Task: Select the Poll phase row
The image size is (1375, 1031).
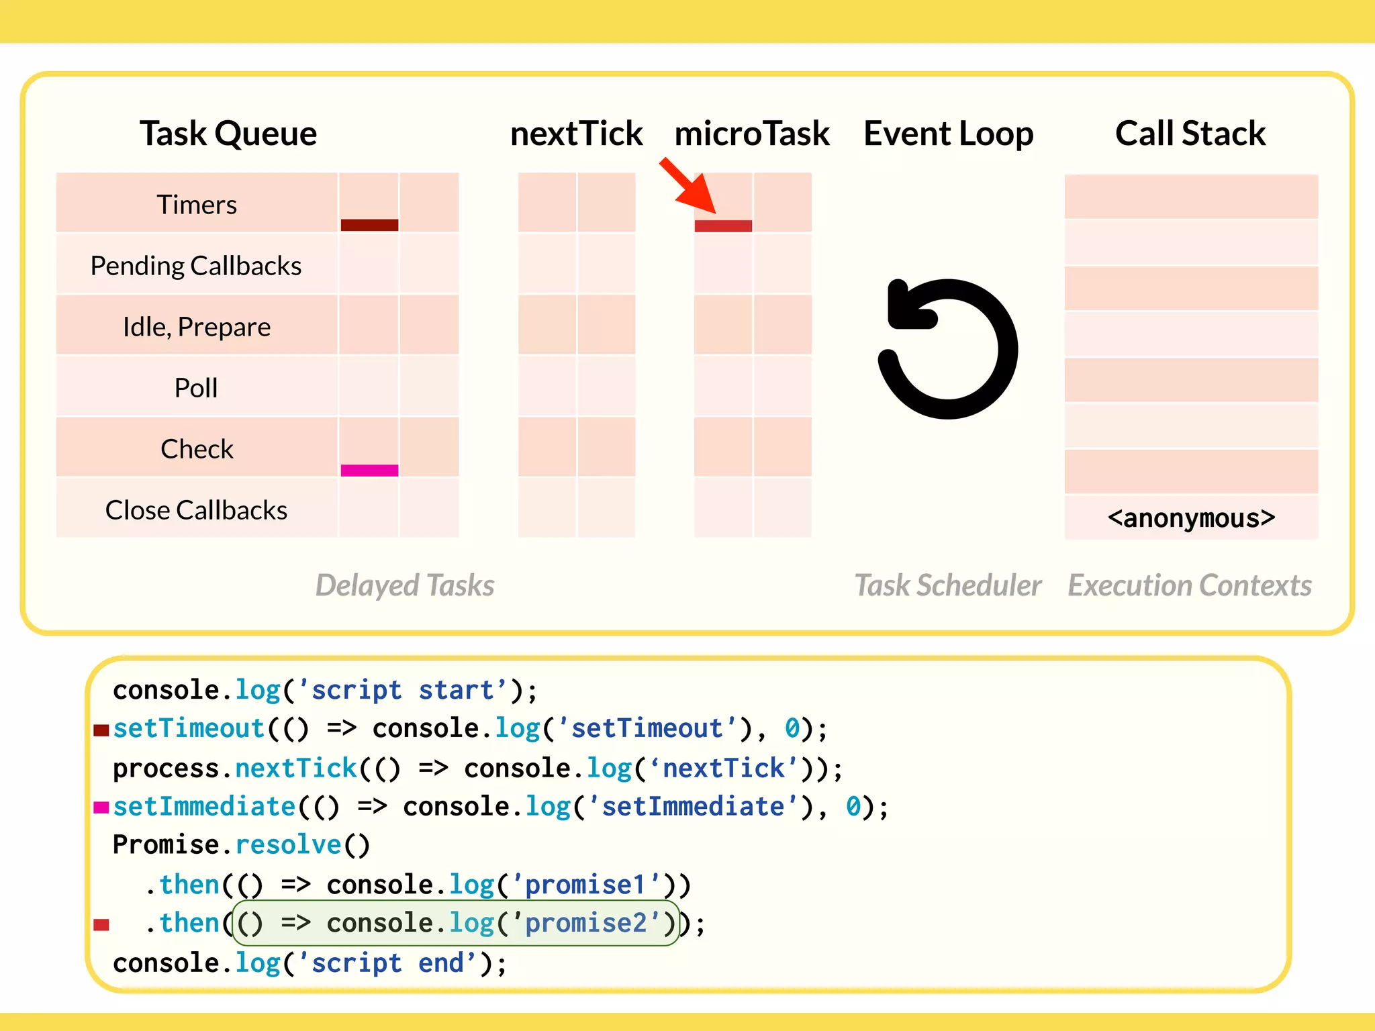Action: [x=197, y=388]
